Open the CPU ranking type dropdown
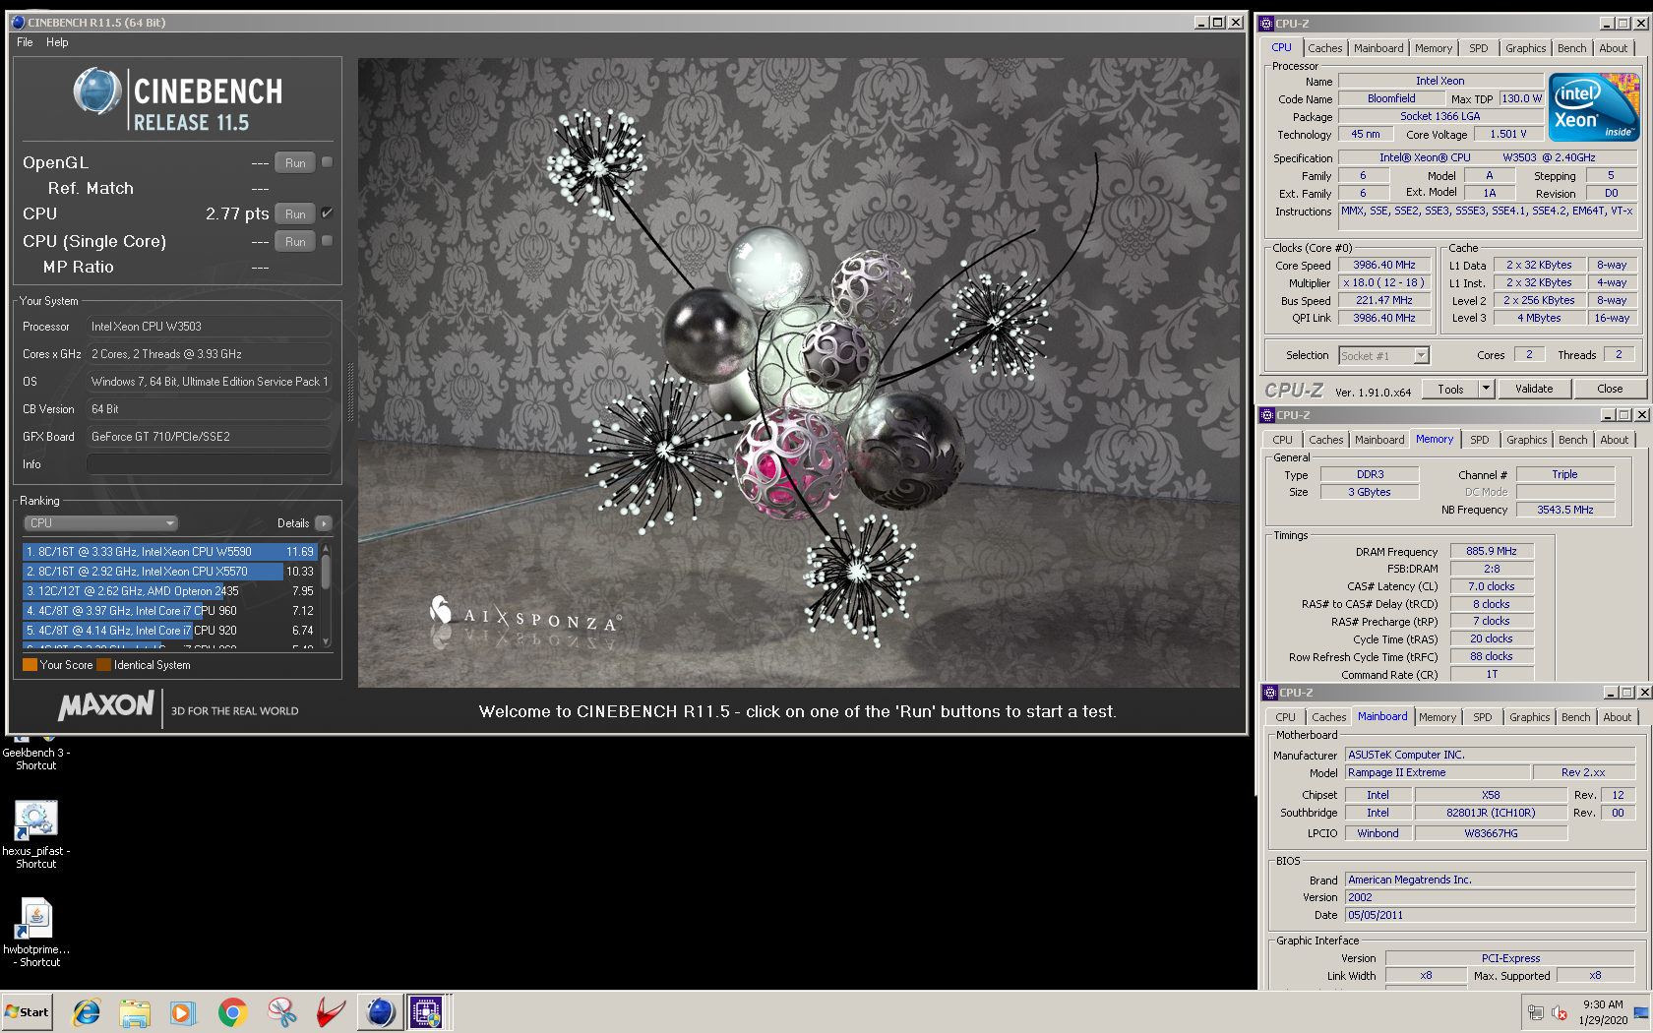Viewport: 1653px width, 1033px height. point(100,523)
